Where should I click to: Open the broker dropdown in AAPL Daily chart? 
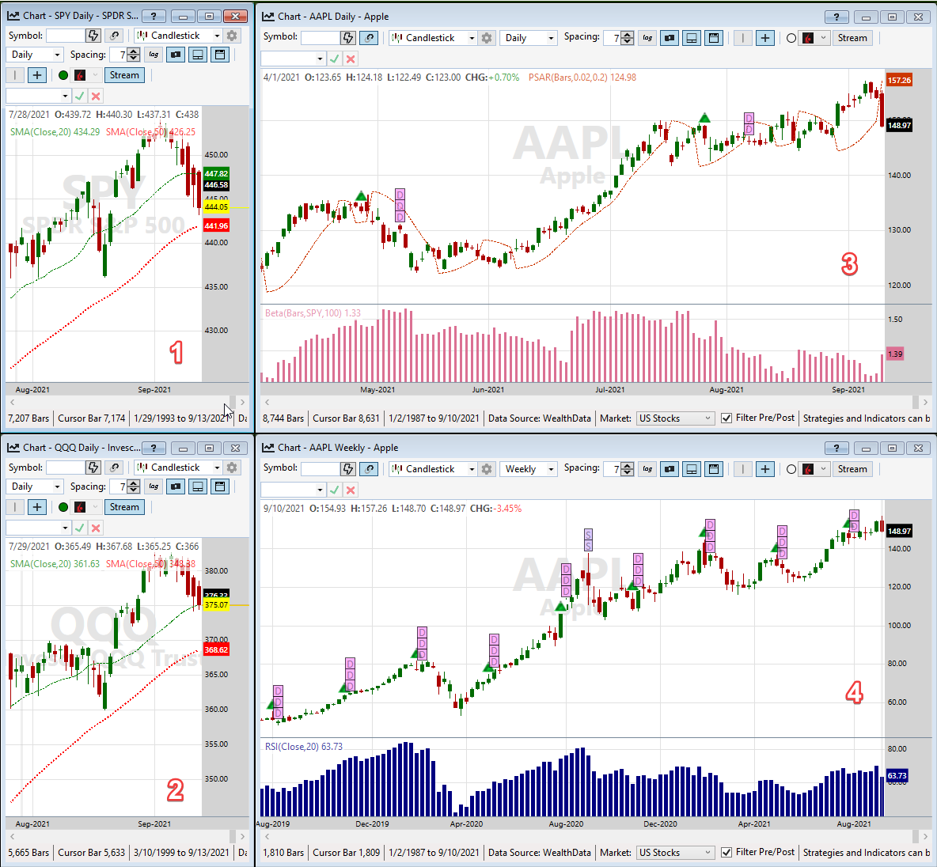pos(814,38)
